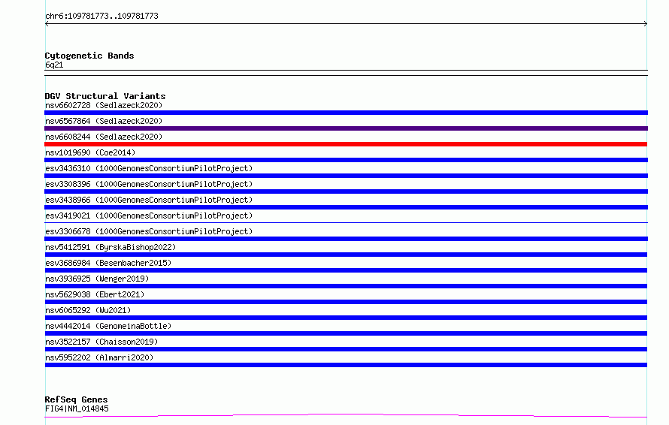
Task: Open variant esv3419021 label
Action: tap(149, 216)
